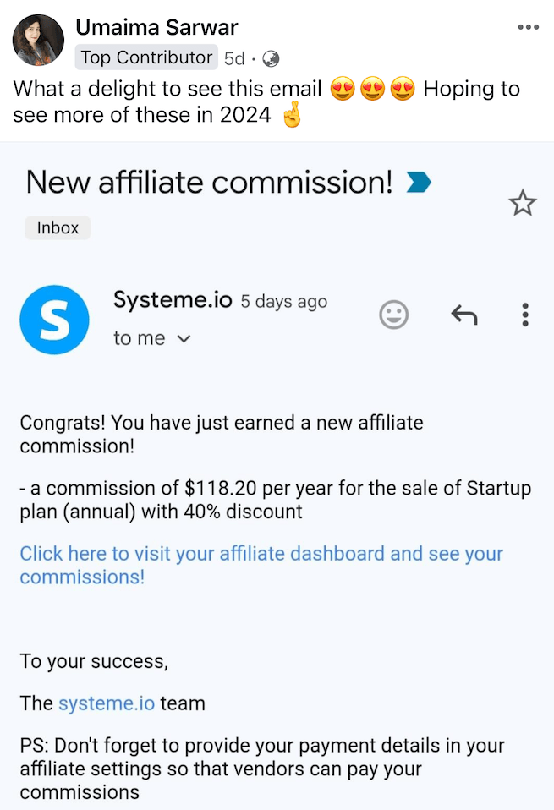Image resolution: width=554 pixels, height=810 pixels.
Task: Open Umaima Sarwar's profile picture
Action: point(38,40)
